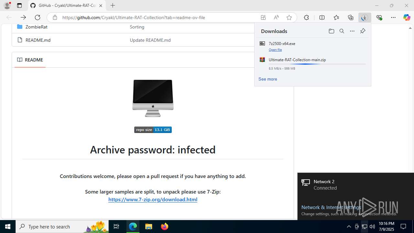Launch Firefox from taskbar
This screenshot has width=414, height=233.
pyautogui.click(x=165, y=227)
